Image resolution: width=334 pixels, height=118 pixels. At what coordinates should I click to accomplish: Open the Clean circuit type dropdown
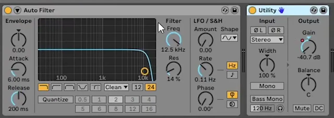click(x=117, y=87)
